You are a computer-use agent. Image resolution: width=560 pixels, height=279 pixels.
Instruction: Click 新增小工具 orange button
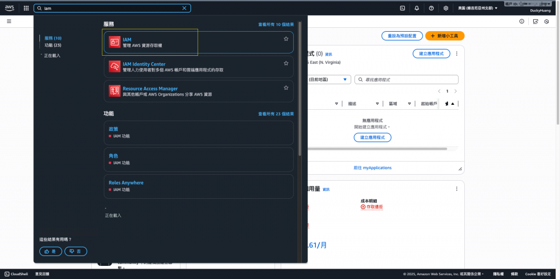pyautogui.click(x=445, y=36)
